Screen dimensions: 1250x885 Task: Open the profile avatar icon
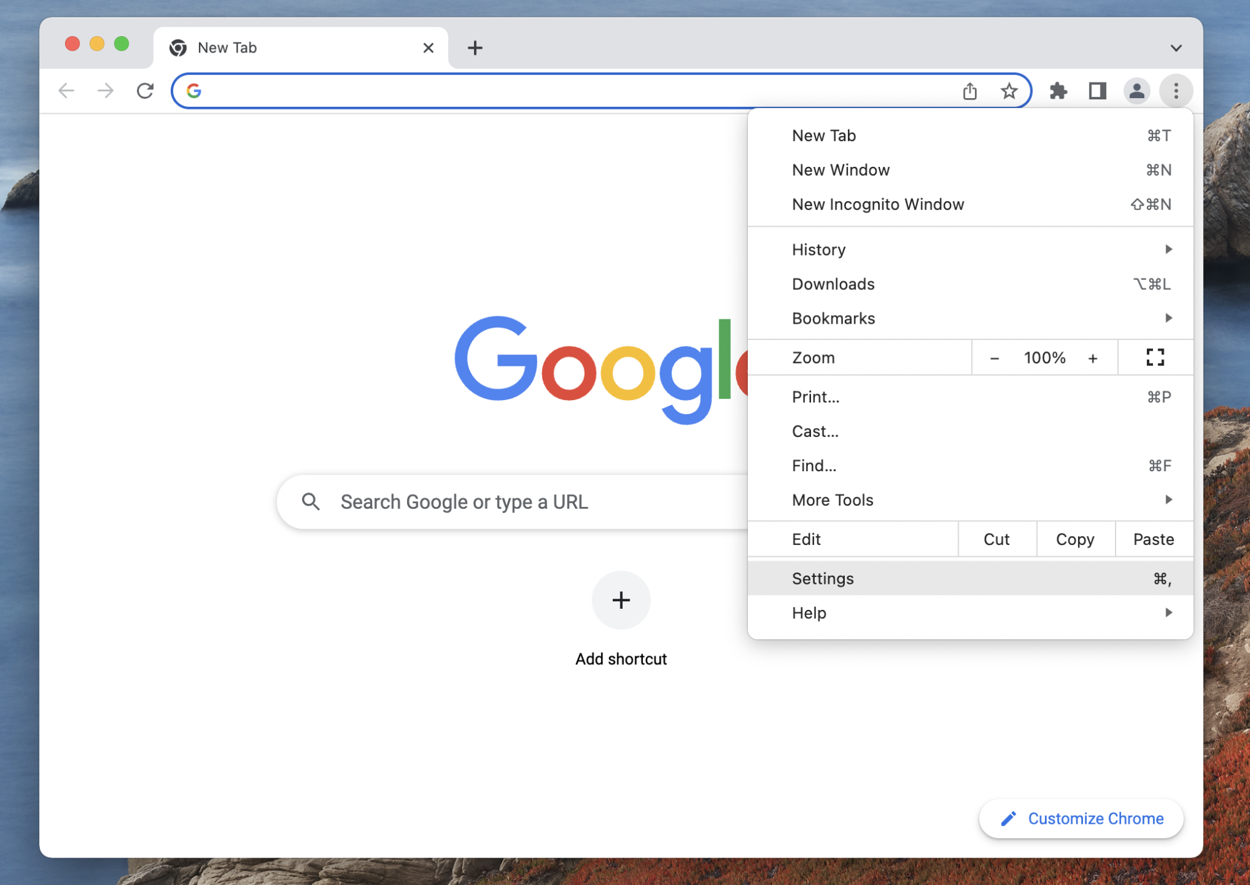[x=1137, y=91]
